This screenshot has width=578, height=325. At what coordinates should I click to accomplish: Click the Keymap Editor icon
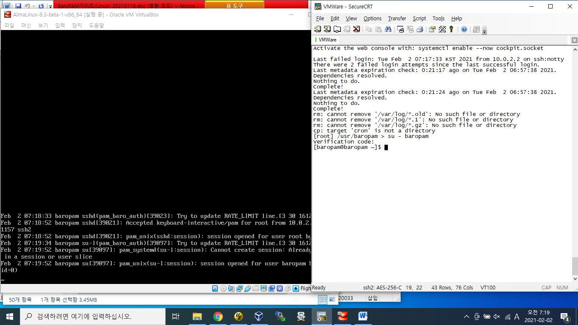coord(442,29)
